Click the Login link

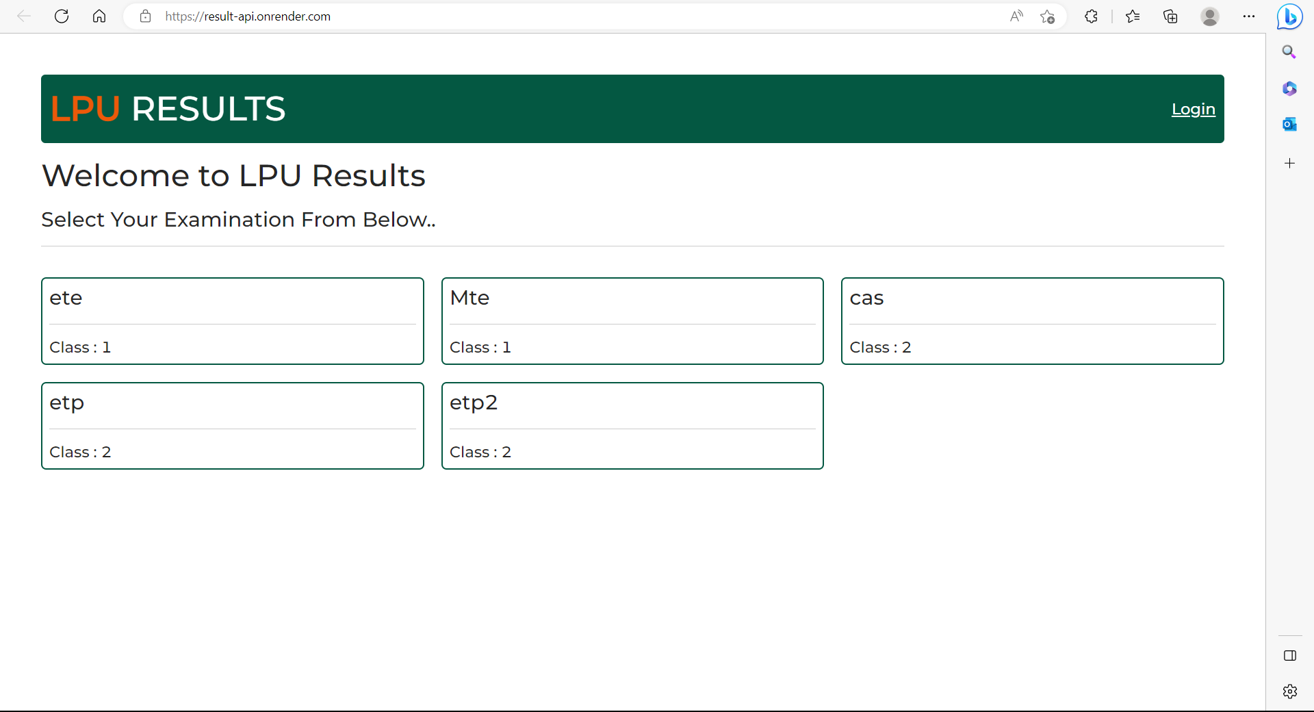(x=1193, y=110)
